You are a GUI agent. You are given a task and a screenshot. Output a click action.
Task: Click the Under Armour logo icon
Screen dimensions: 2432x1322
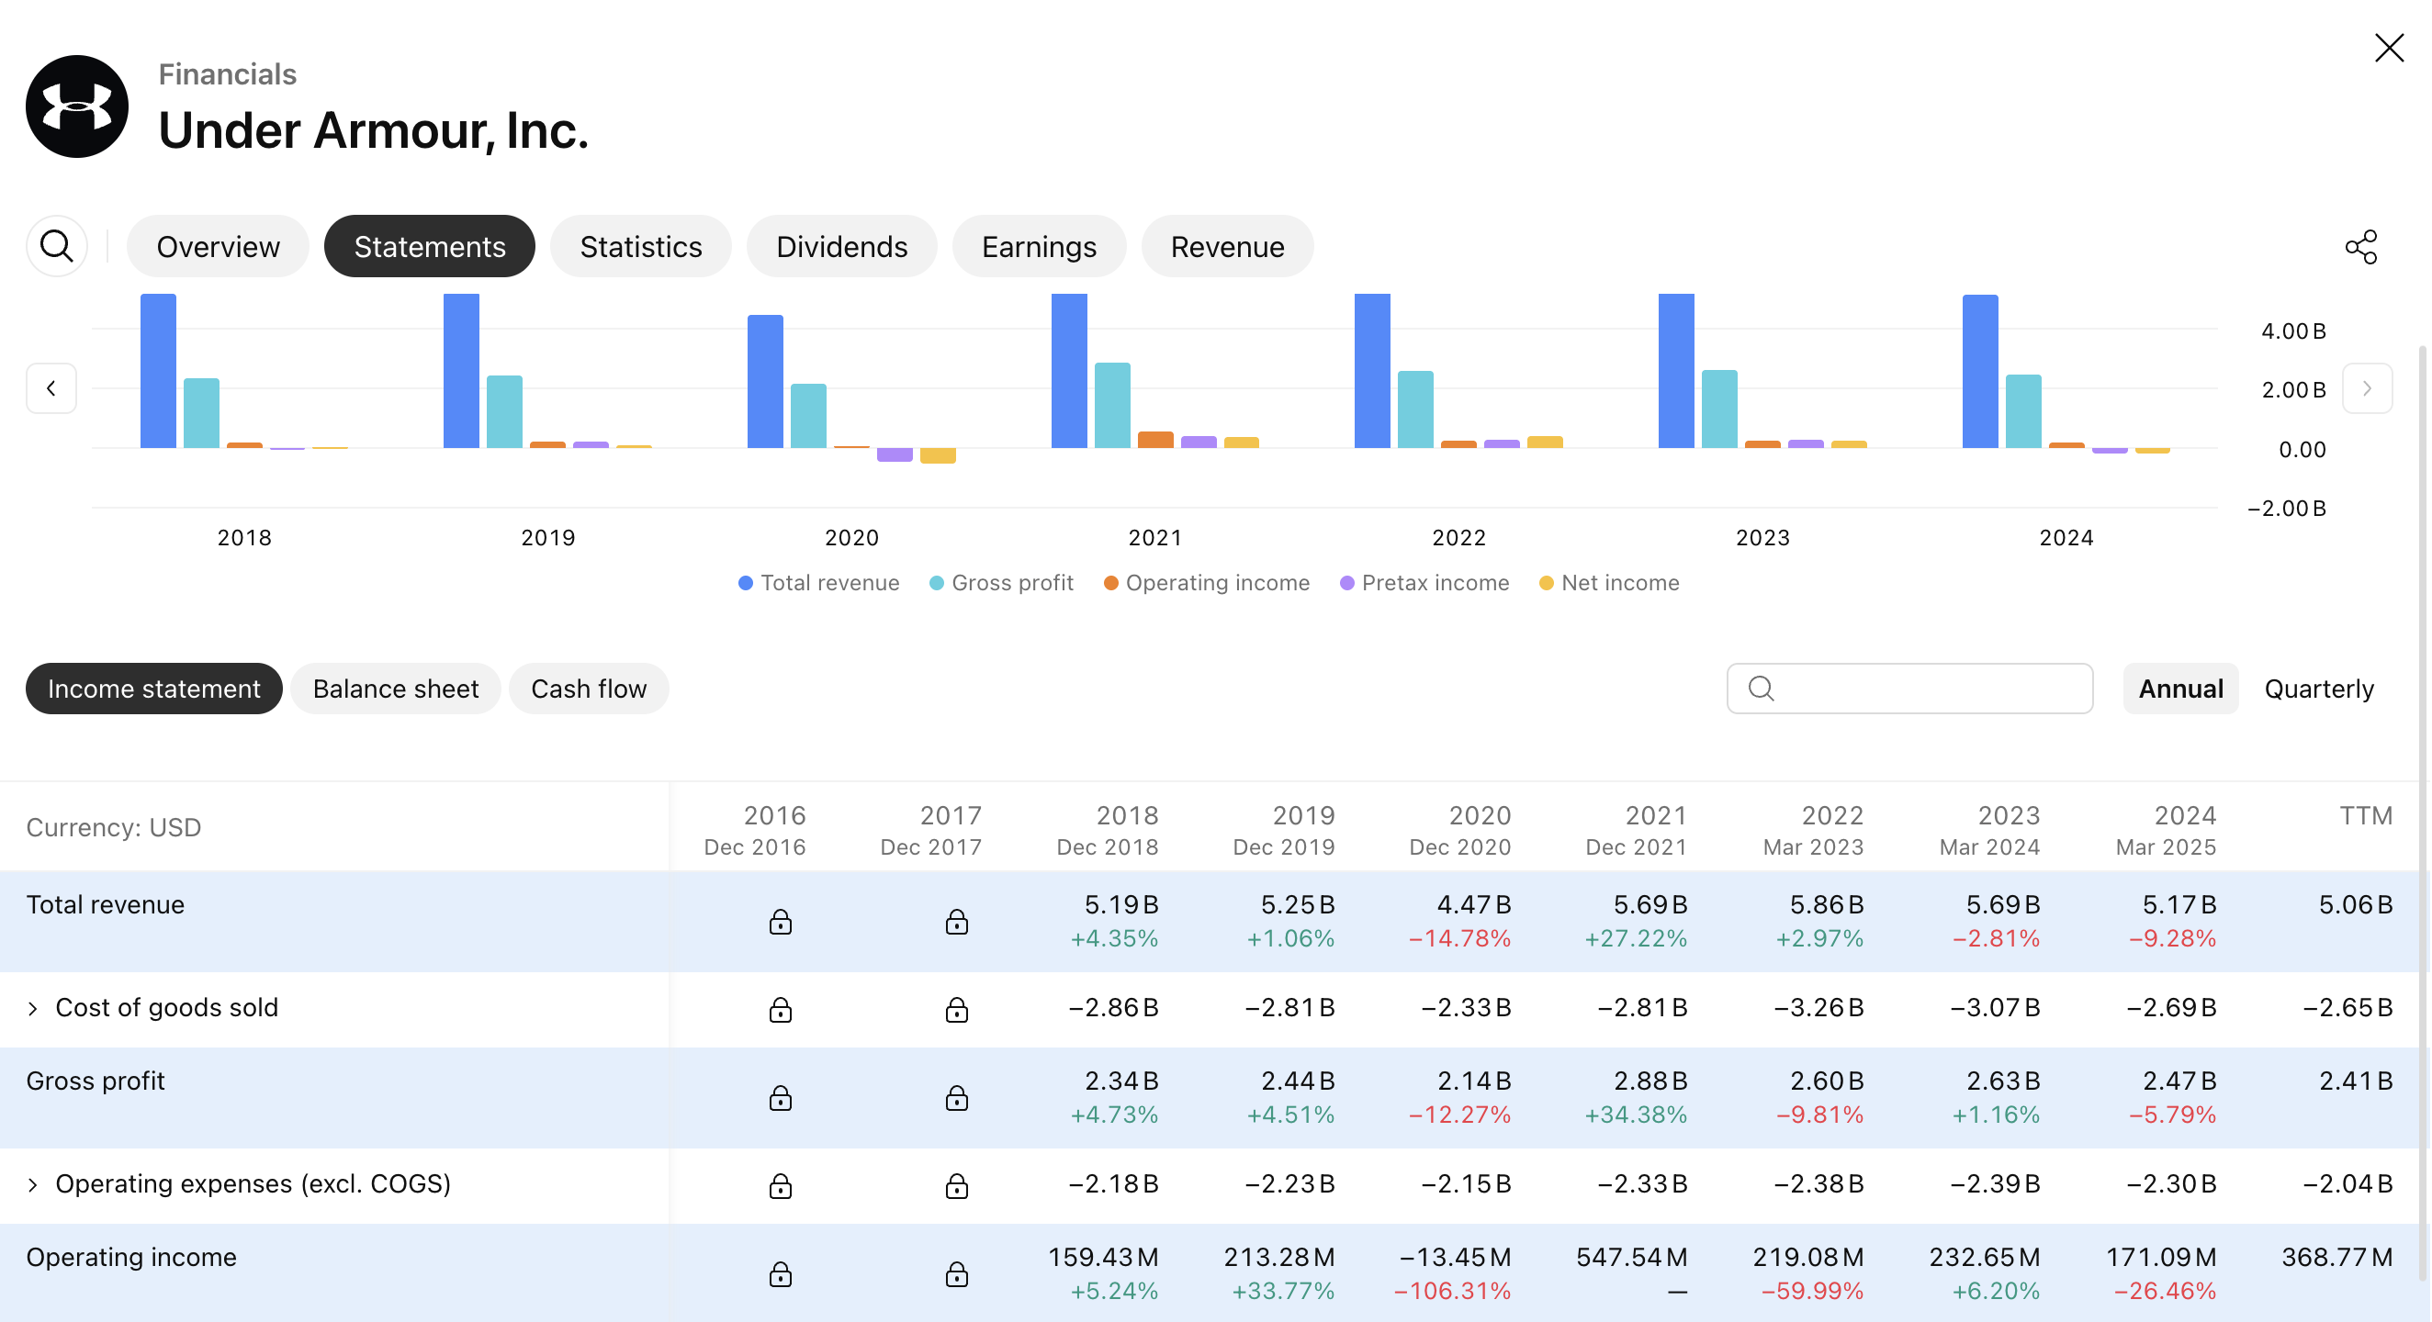click(77, 106)
